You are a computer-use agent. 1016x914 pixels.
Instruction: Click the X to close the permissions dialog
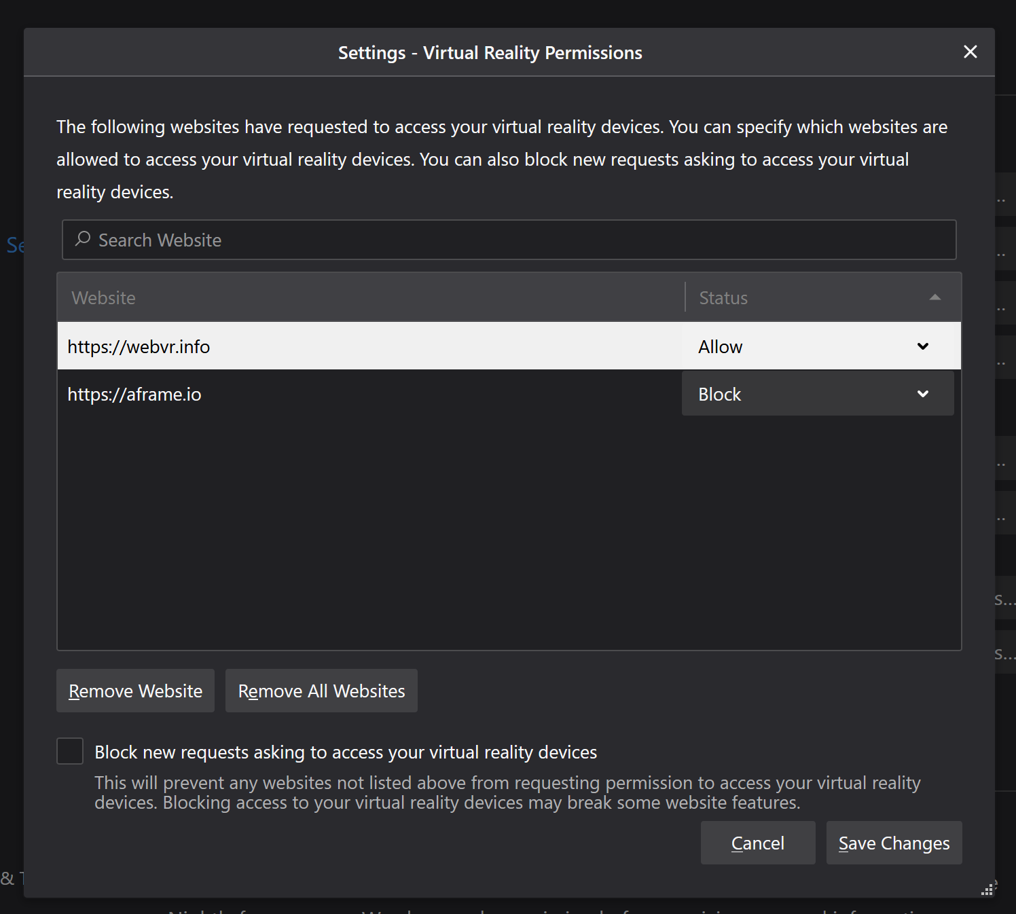[970, 52]
